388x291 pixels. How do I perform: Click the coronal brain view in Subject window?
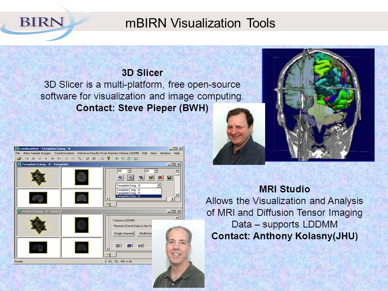[82, 247]
